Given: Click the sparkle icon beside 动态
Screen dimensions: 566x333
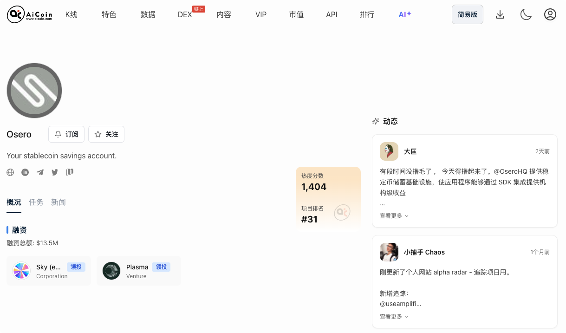Looking at the screenshot, I should [x=376, y=121].
